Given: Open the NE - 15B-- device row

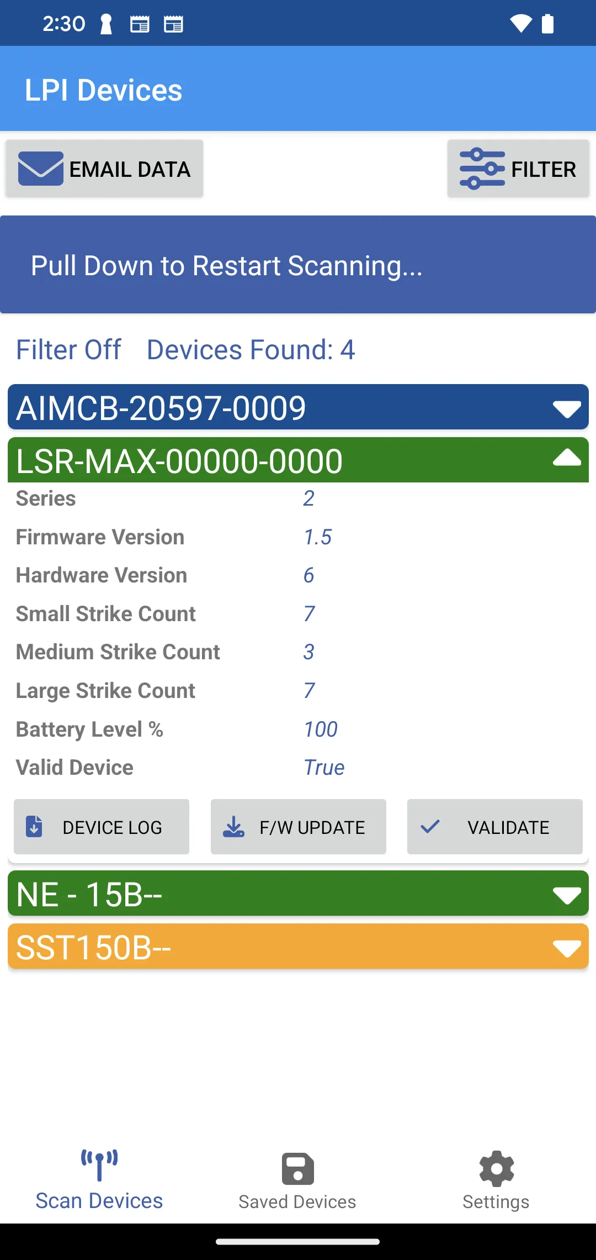Looking at the screenshot, I should click(x=298, y=893).
